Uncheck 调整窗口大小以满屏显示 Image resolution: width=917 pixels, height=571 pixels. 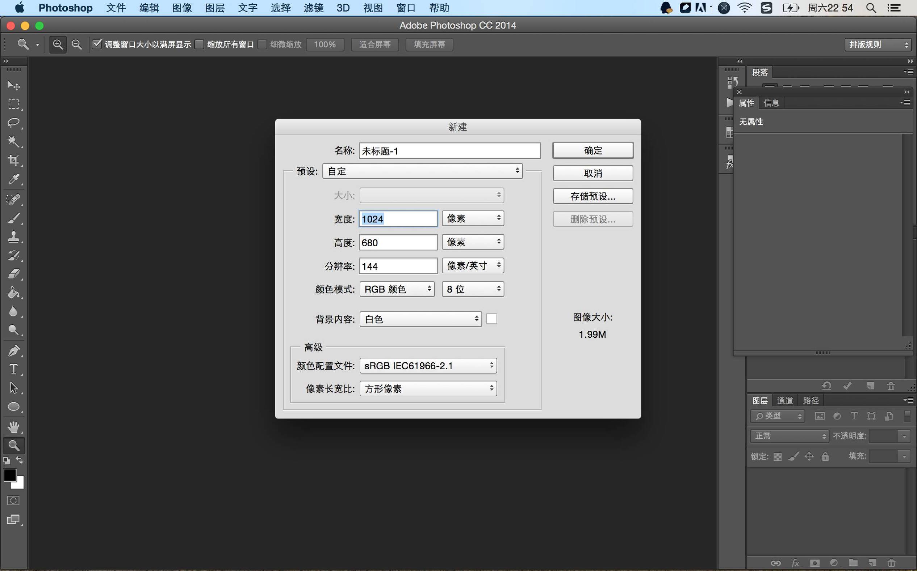tap(97, 44)
